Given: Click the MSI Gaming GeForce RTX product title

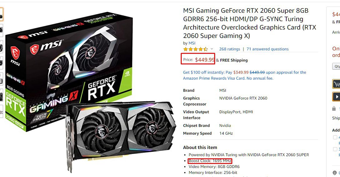Looking at the screenshot, I should pyautogui.click(x=250, y=23).
